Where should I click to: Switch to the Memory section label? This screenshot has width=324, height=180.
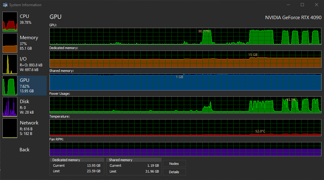tap(29, 38)
